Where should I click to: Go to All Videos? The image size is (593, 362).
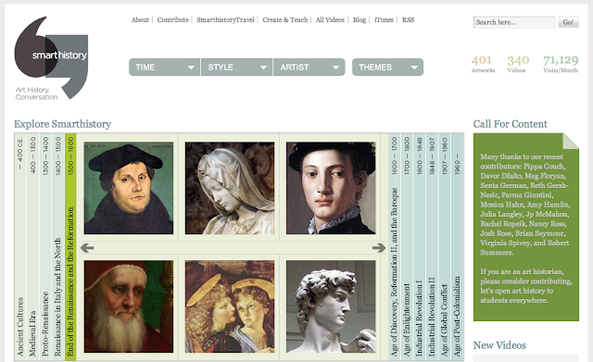330,19
